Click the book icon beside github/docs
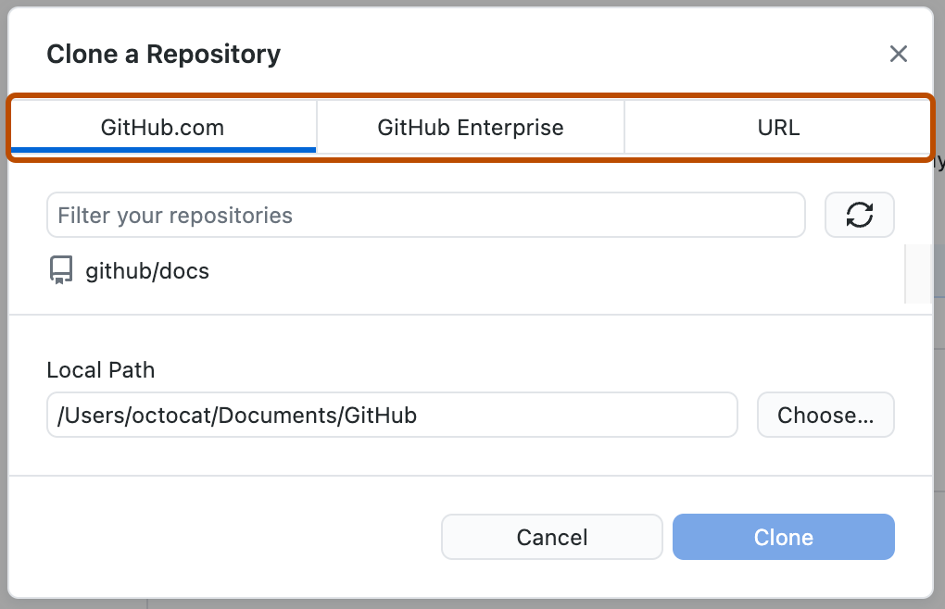 pos(60,270)
